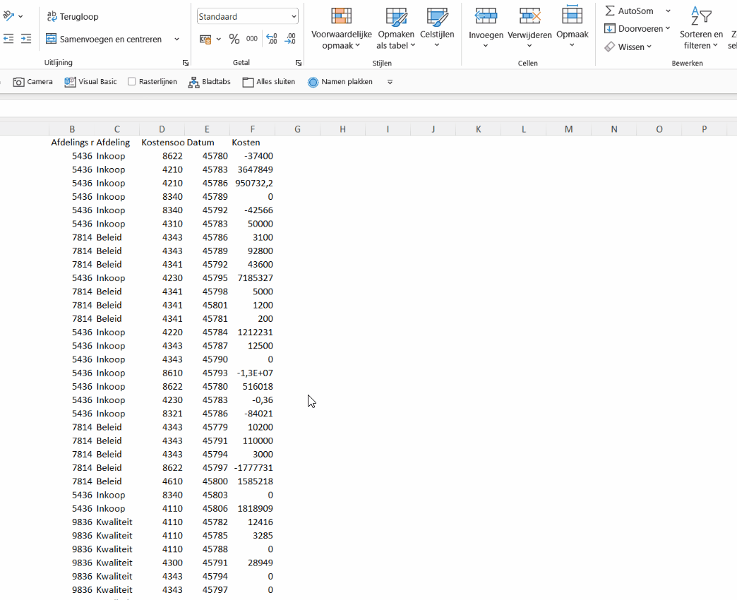The image size is (737, 600).
Task: Click the thousands separator format icon
Action: [x=252, y=40]
